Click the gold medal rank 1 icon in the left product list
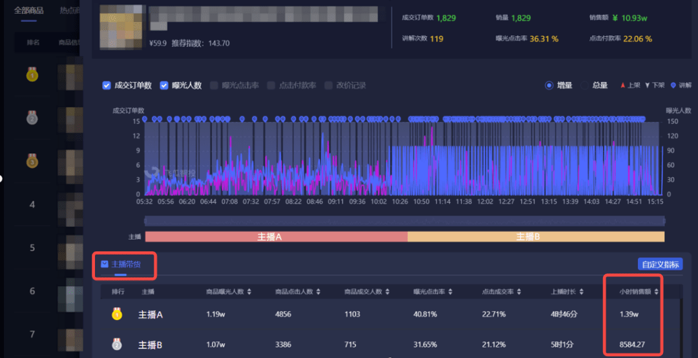Screen dimensions: 698x358 tap(32, 74)
